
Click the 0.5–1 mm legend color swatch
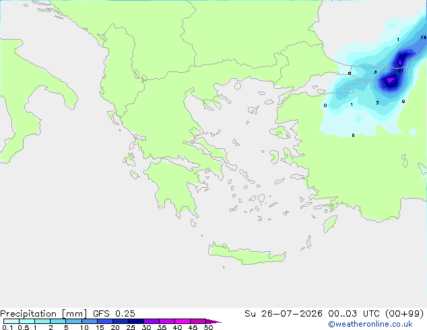(x=27, y=321)
